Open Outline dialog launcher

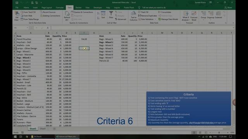point(226,23)
